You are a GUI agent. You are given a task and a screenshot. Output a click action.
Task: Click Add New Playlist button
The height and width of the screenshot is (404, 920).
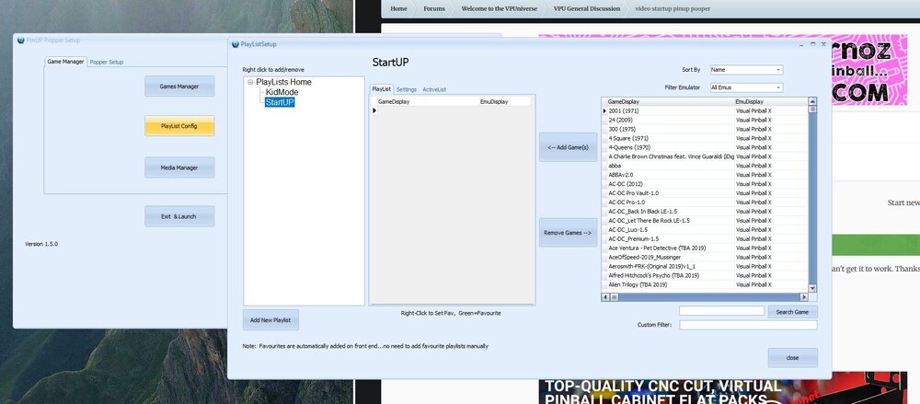coord(270,320)
